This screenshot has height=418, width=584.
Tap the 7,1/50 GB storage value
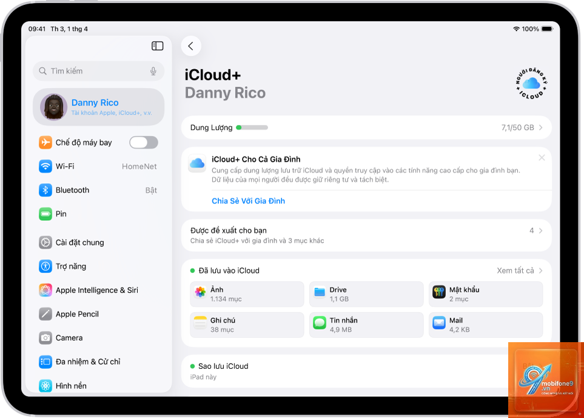pos(517,127)
